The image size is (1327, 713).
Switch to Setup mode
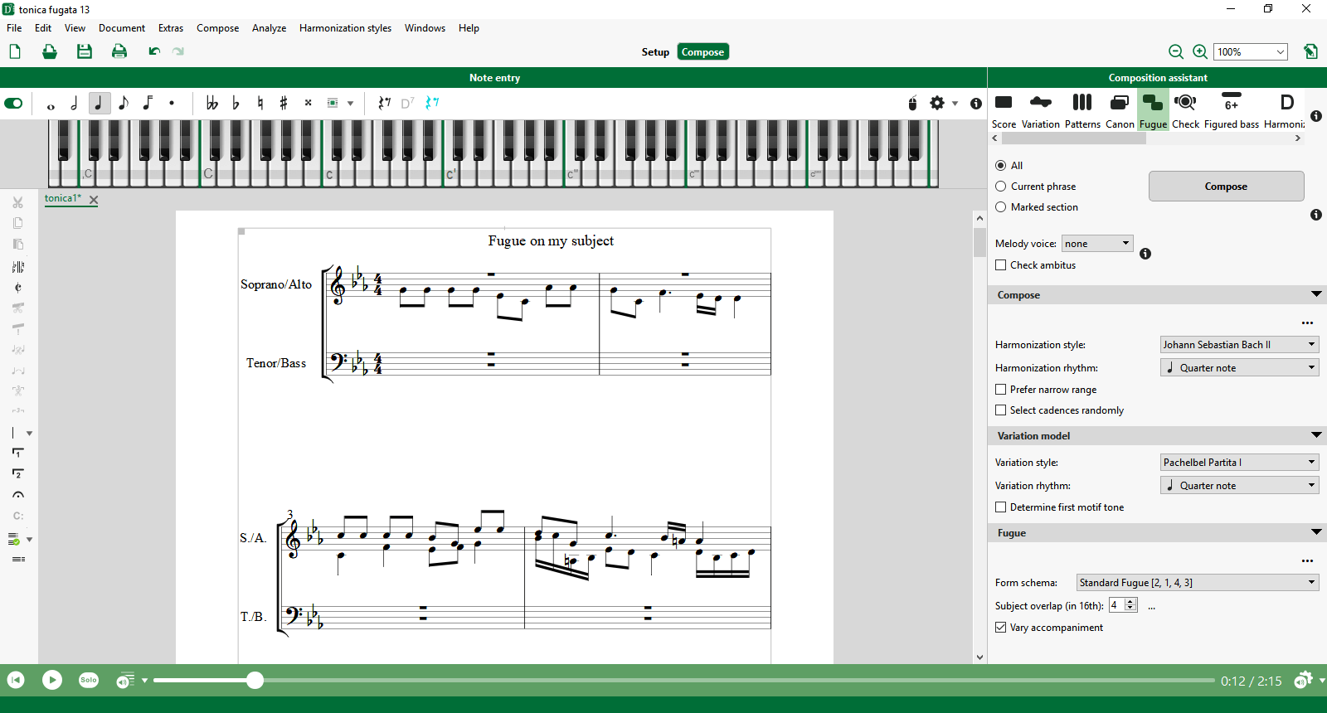(x=655, y=52)
